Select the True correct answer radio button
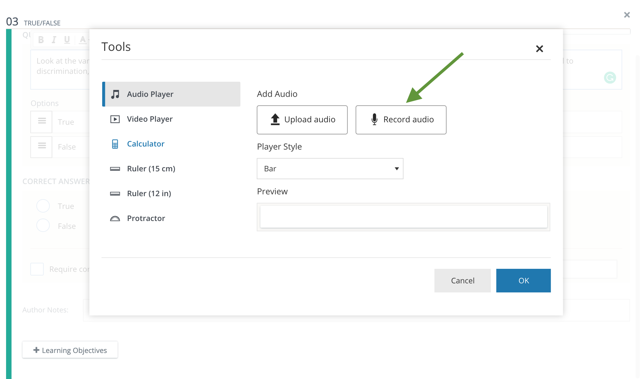Viewport: 644px width, 379px height. coord(43,206)
